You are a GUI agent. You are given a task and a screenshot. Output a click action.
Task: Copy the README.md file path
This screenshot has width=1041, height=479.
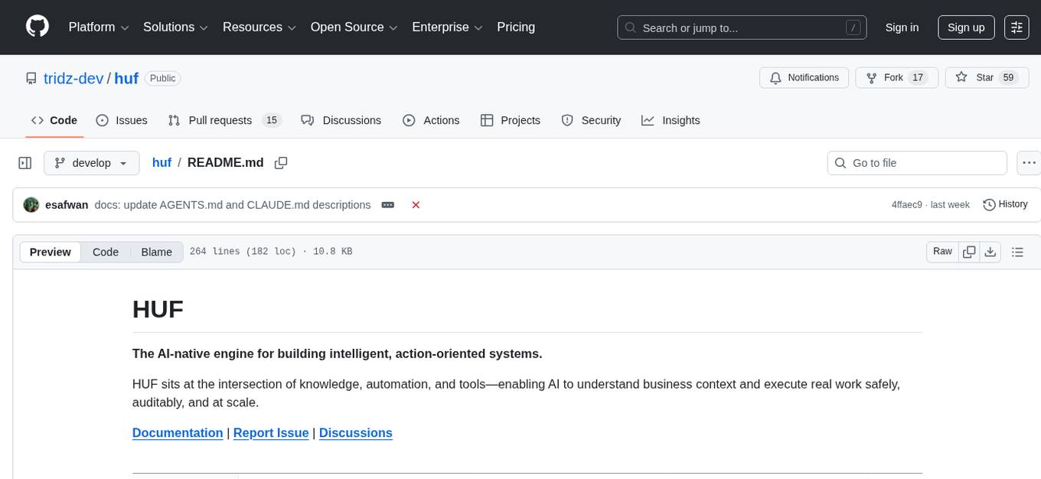point(281,163)
